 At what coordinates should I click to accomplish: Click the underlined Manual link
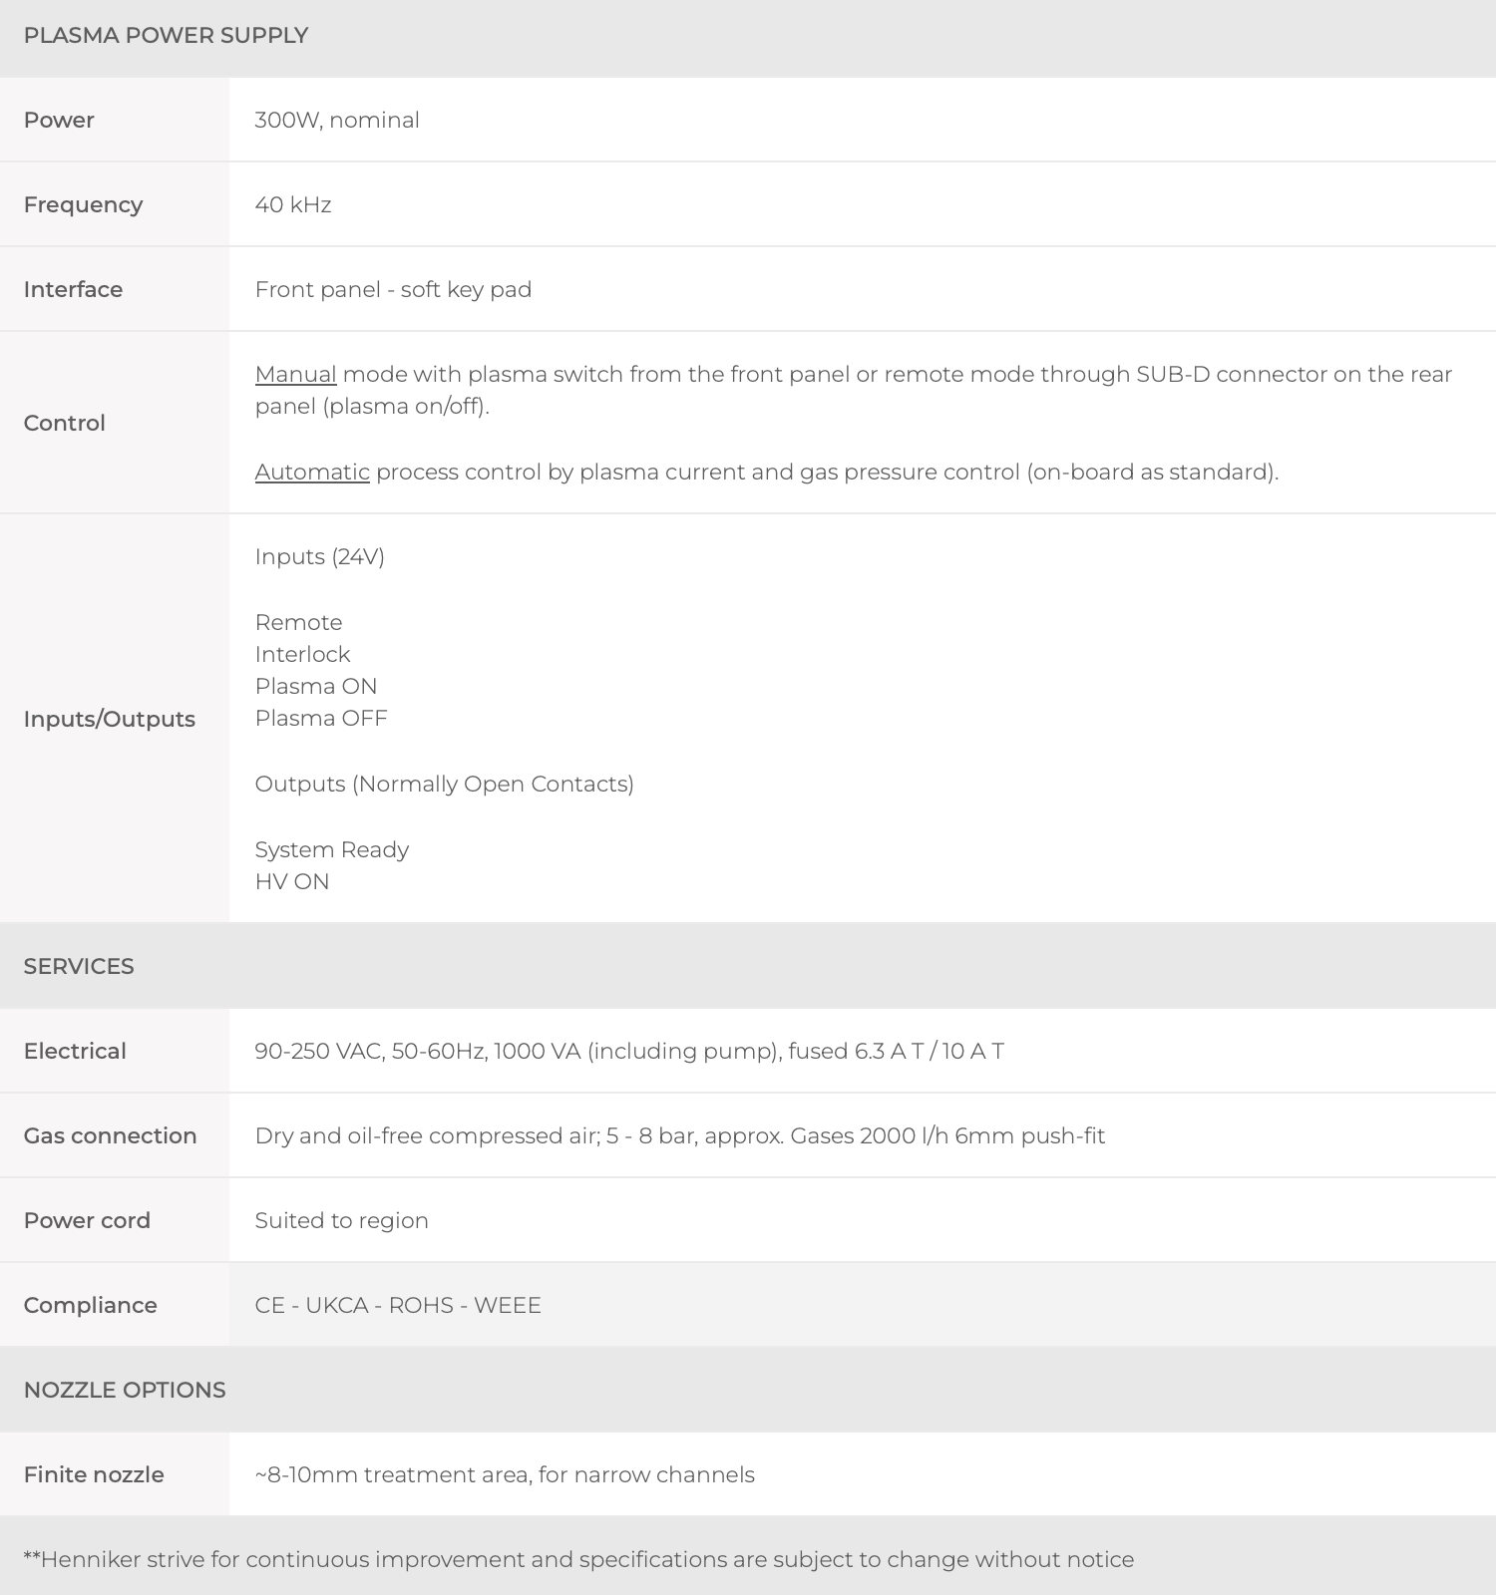(x=295, y=374)
